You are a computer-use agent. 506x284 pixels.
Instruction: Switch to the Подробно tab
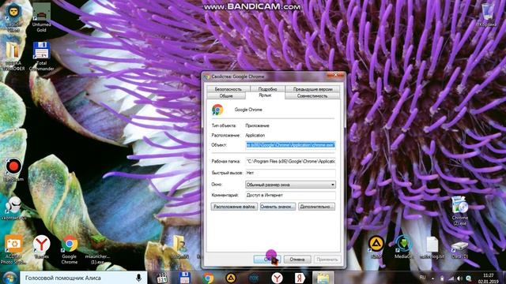[267, 89]
